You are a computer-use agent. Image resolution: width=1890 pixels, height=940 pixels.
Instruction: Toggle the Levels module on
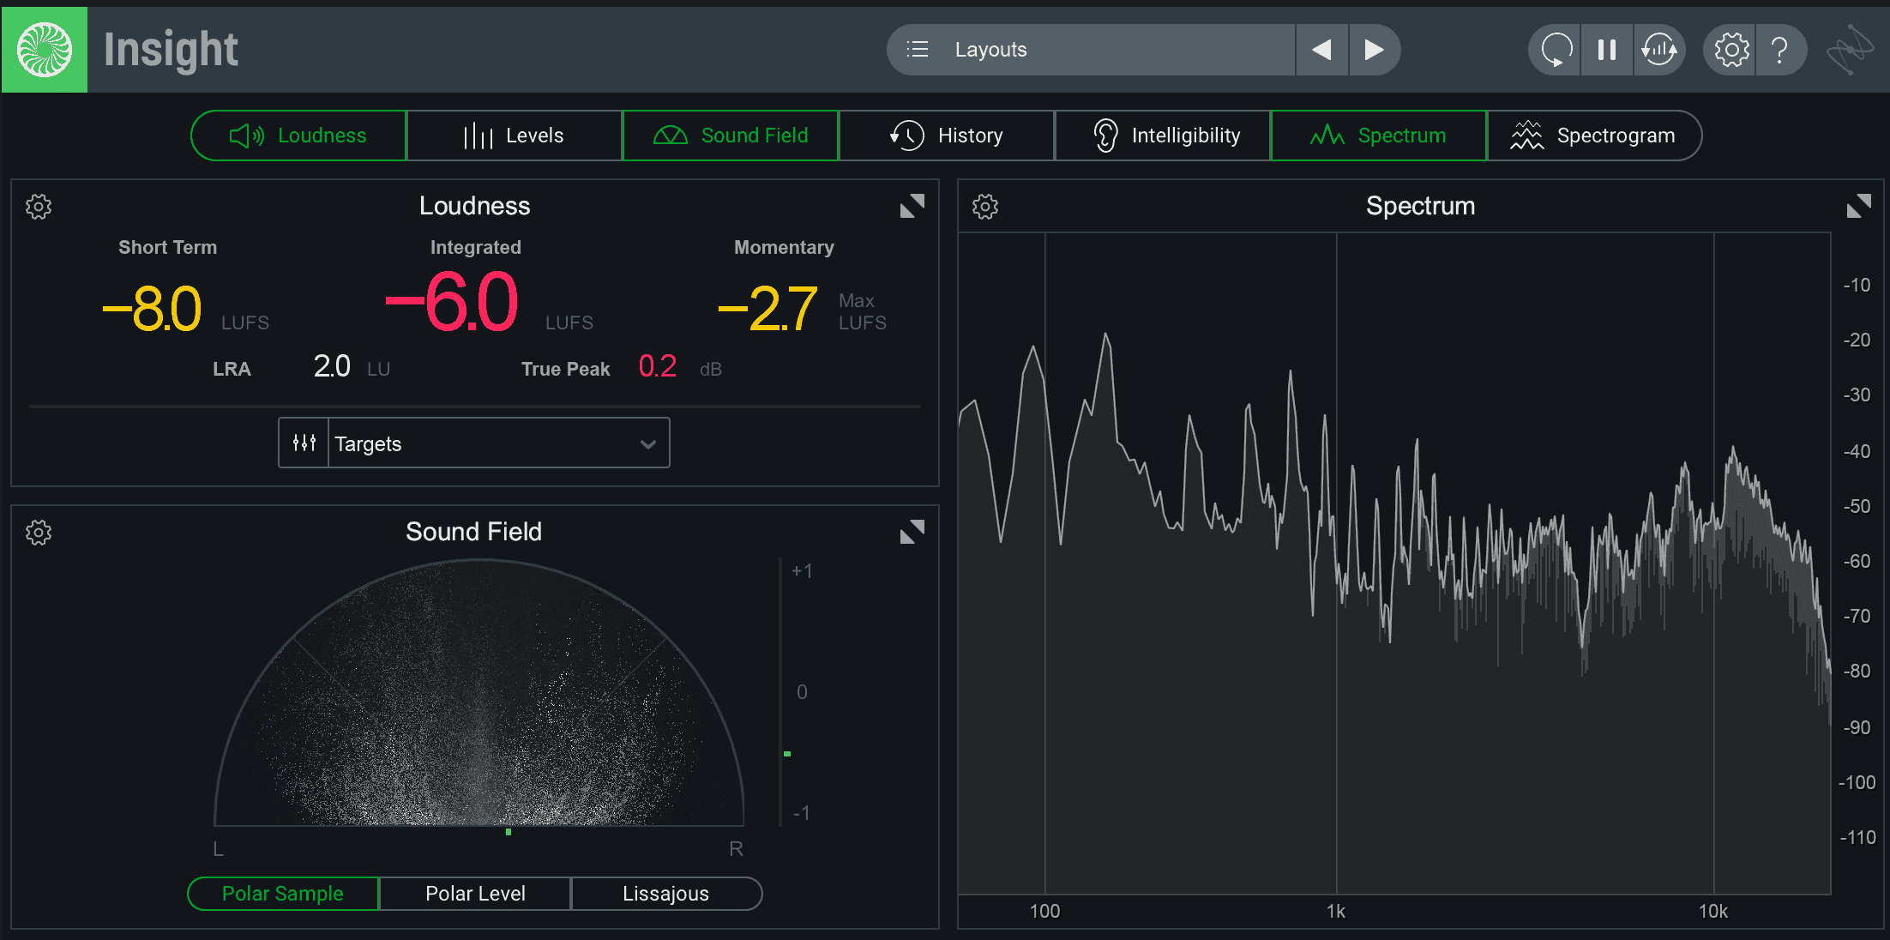click(515, 136)
